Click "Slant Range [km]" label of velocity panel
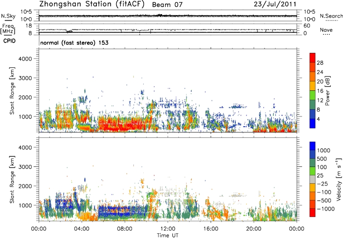 (12, 180)
